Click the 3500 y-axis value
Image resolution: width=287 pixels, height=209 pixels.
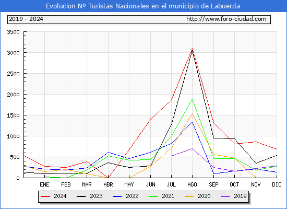coord(13,32)
